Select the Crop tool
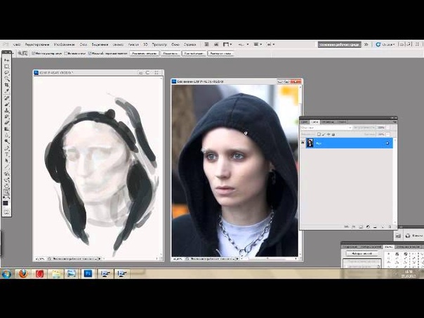 6,85
